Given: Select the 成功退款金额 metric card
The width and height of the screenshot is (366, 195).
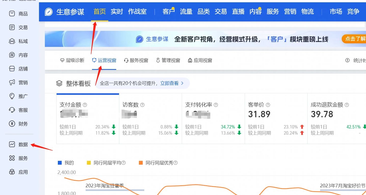Looking at the screenshot, I should pos(337,119).
